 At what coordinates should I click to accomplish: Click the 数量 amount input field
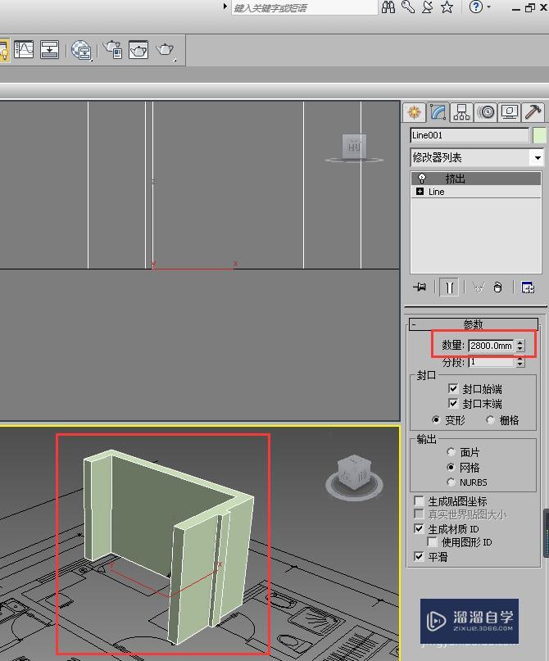[491, 346]
